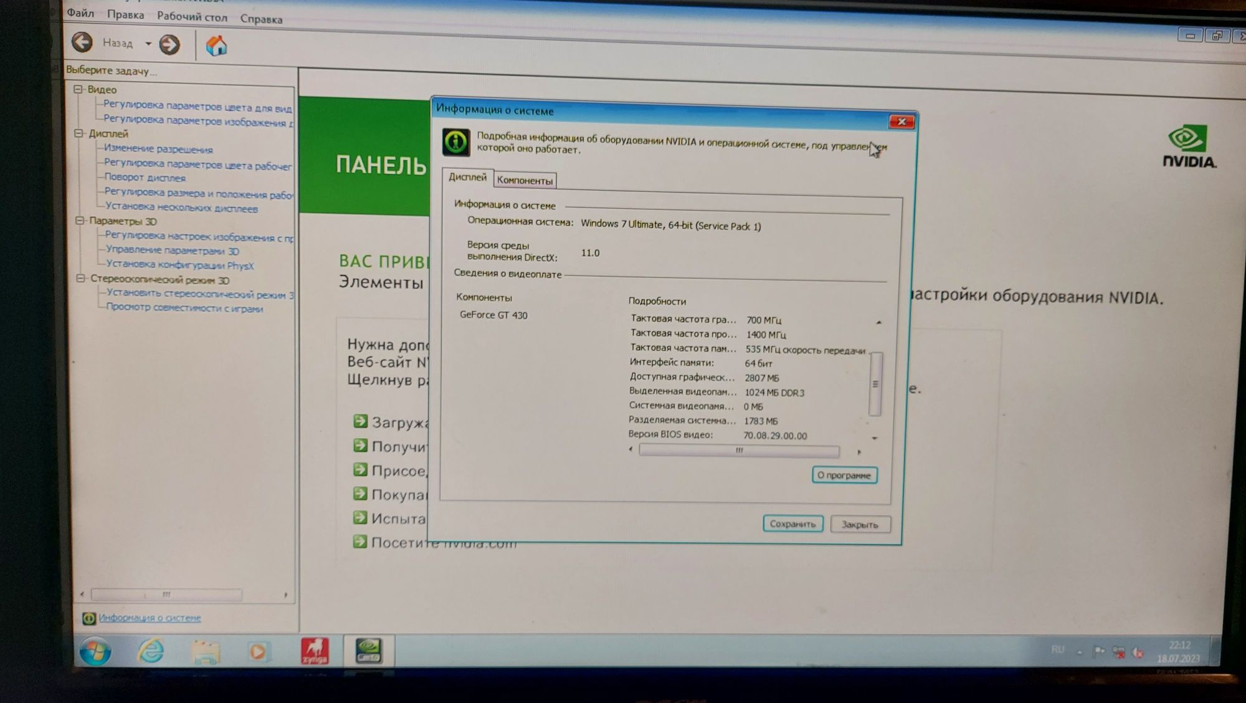The width and height of the screenshot is (1246, 703).
Task: Click the value 1024 МБ DDR3
Action: (774, 393)
